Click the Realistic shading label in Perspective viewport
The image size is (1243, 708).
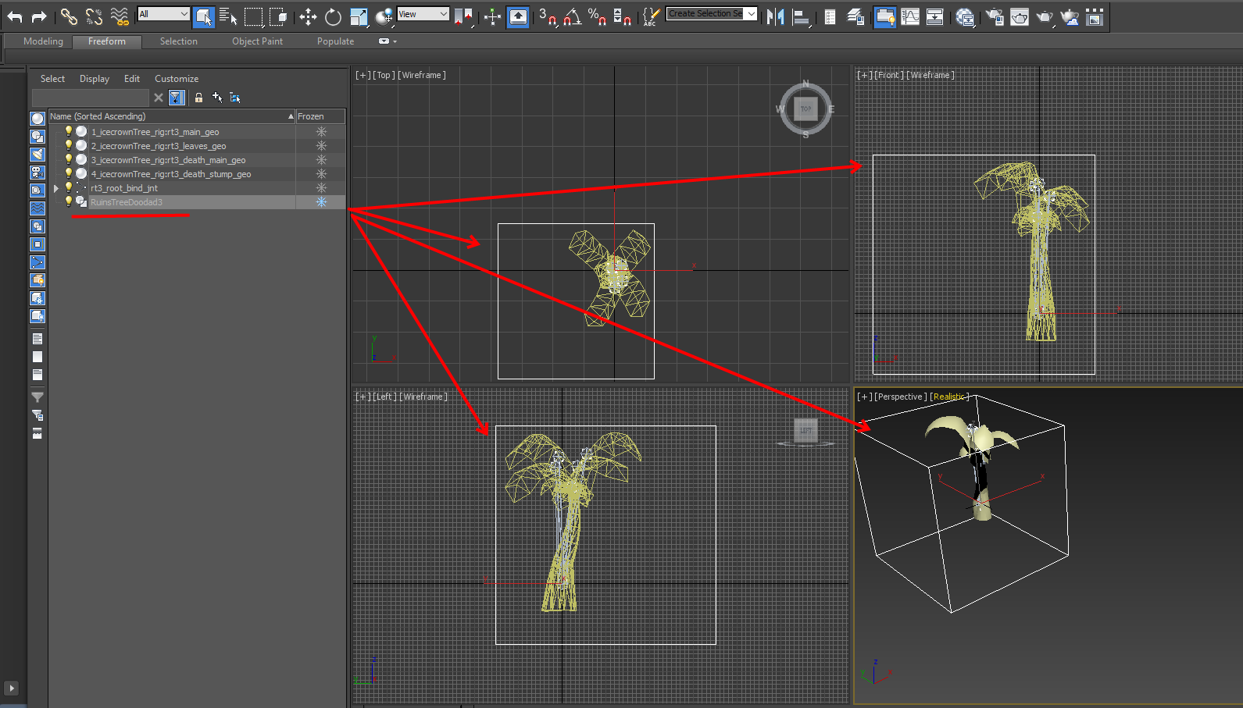948,397
